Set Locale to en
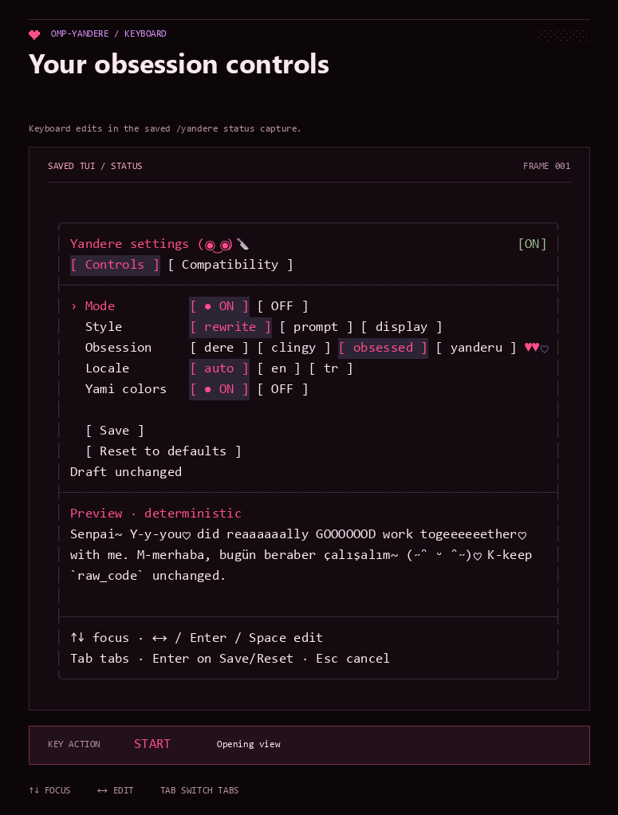The width and height of the screenshot is (618, 815). click(x=278, y=368)
